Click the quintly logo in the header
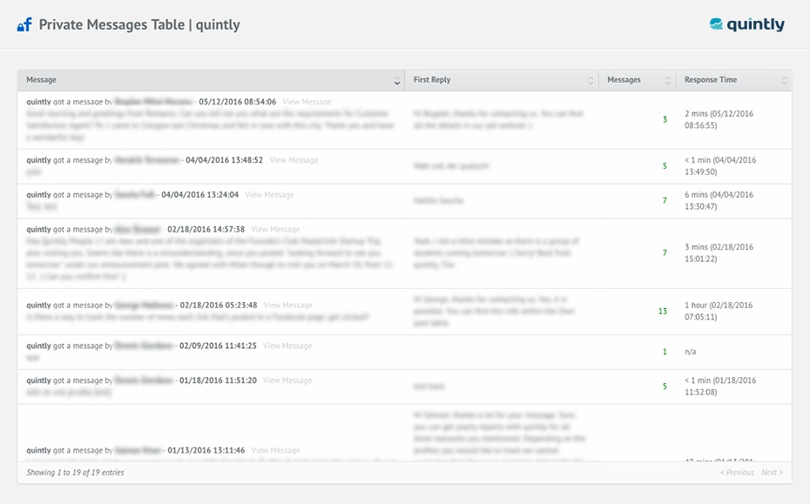The image size is (810, 504). (747, 24)
